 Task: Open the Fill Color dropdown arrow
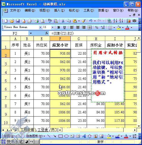[123, 27]
